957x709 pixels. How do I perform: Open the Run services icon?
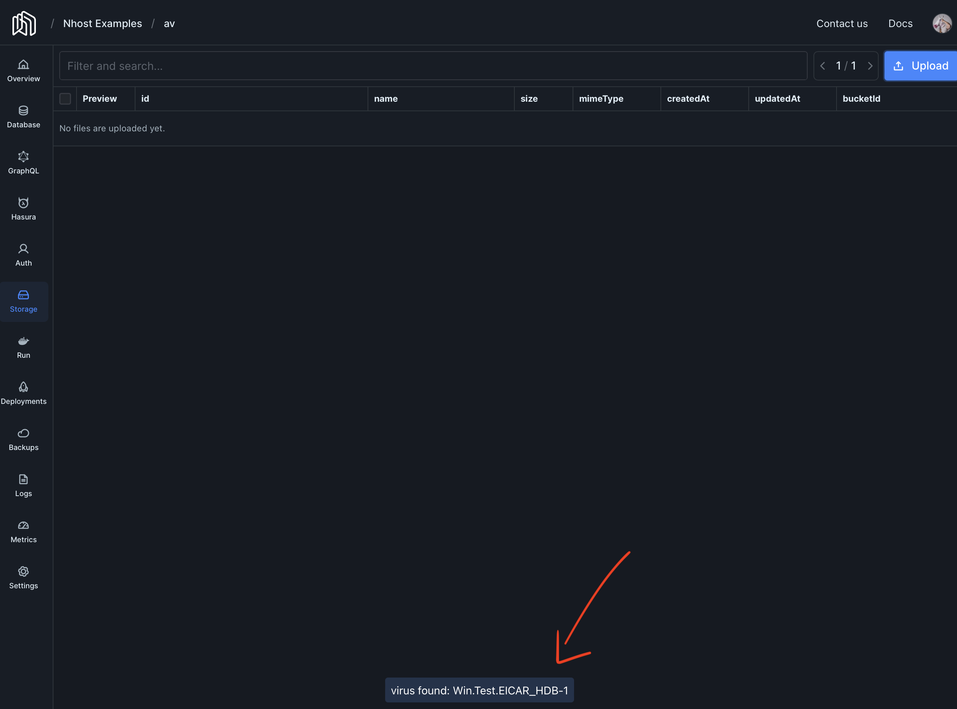tap(23, 341)
